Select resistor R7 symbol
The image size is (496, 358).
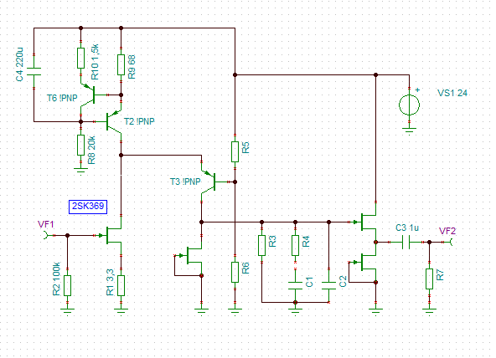click(429, 279)
